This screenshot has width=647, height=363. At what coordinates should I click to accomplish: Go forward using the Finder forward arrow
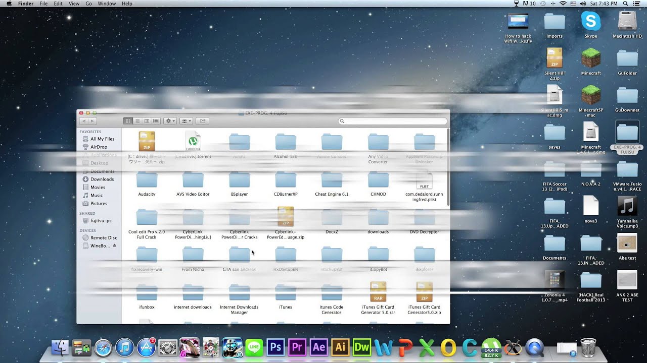(x=92, y=121)
